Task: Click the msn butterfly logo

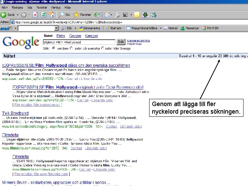Action: 6,28
